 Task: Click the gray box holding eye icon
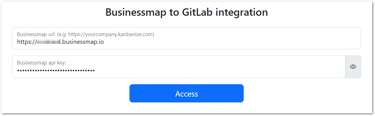click(353, 67)
